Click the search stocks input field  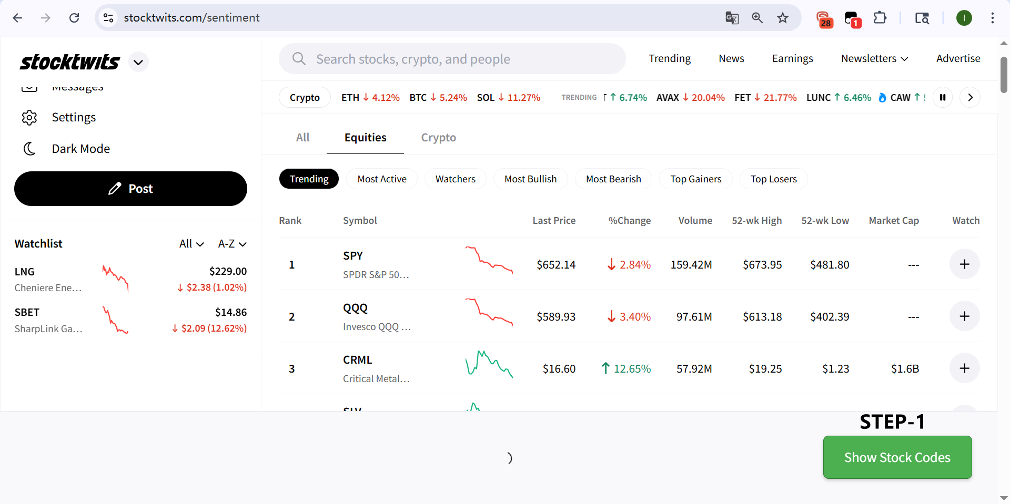coord(452,59)
